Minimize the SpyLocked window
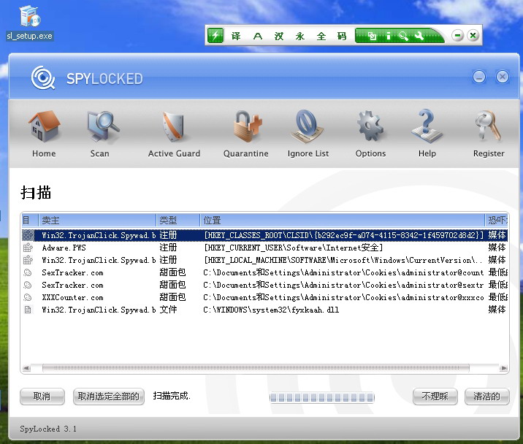 pos(479,77)
